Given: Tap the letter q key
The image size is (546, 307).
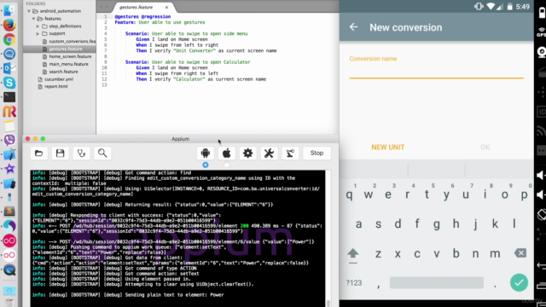Looking at the screenshot, I should 349,194.
